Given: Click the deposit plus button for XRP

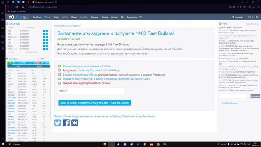Looking at the screenshot, I should (44, 43).
